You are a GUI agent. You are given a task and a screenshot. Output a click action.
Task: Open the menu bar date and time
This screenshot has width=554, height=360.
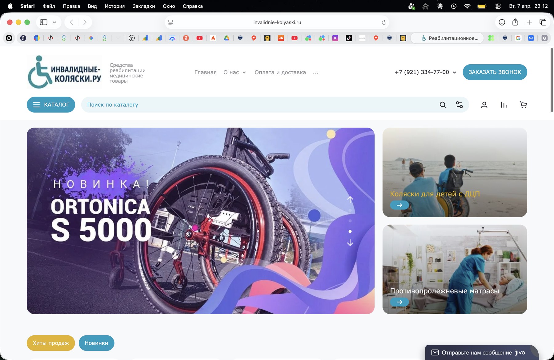click(x=528, y=6)
